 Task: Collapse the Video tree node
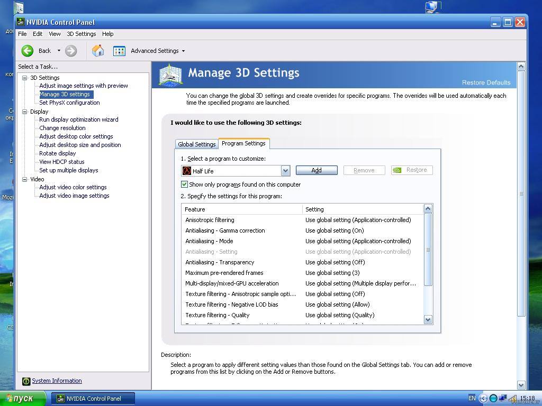coord(24,179)
